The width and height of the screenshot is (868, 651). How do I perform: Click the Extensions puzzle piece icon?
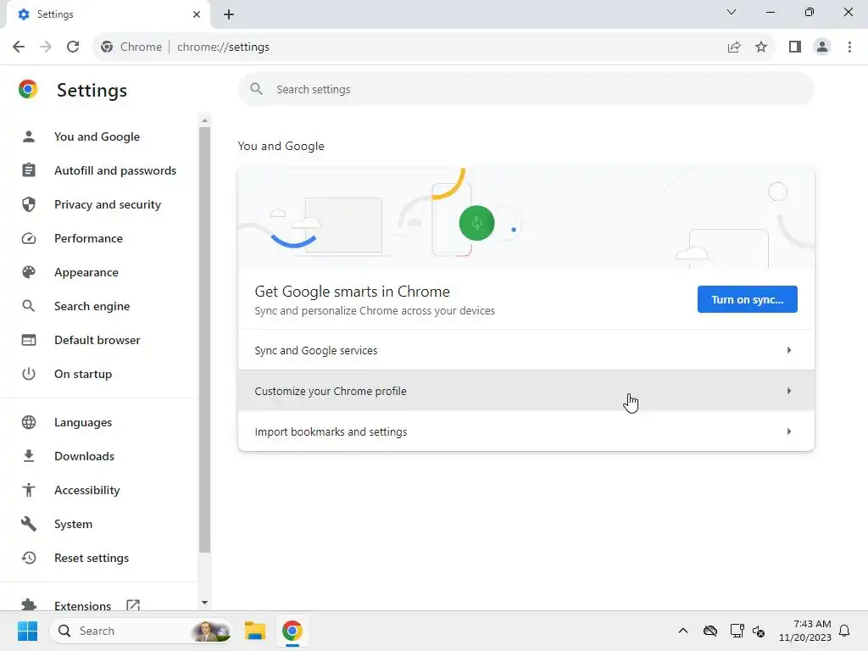pos(29,605)
